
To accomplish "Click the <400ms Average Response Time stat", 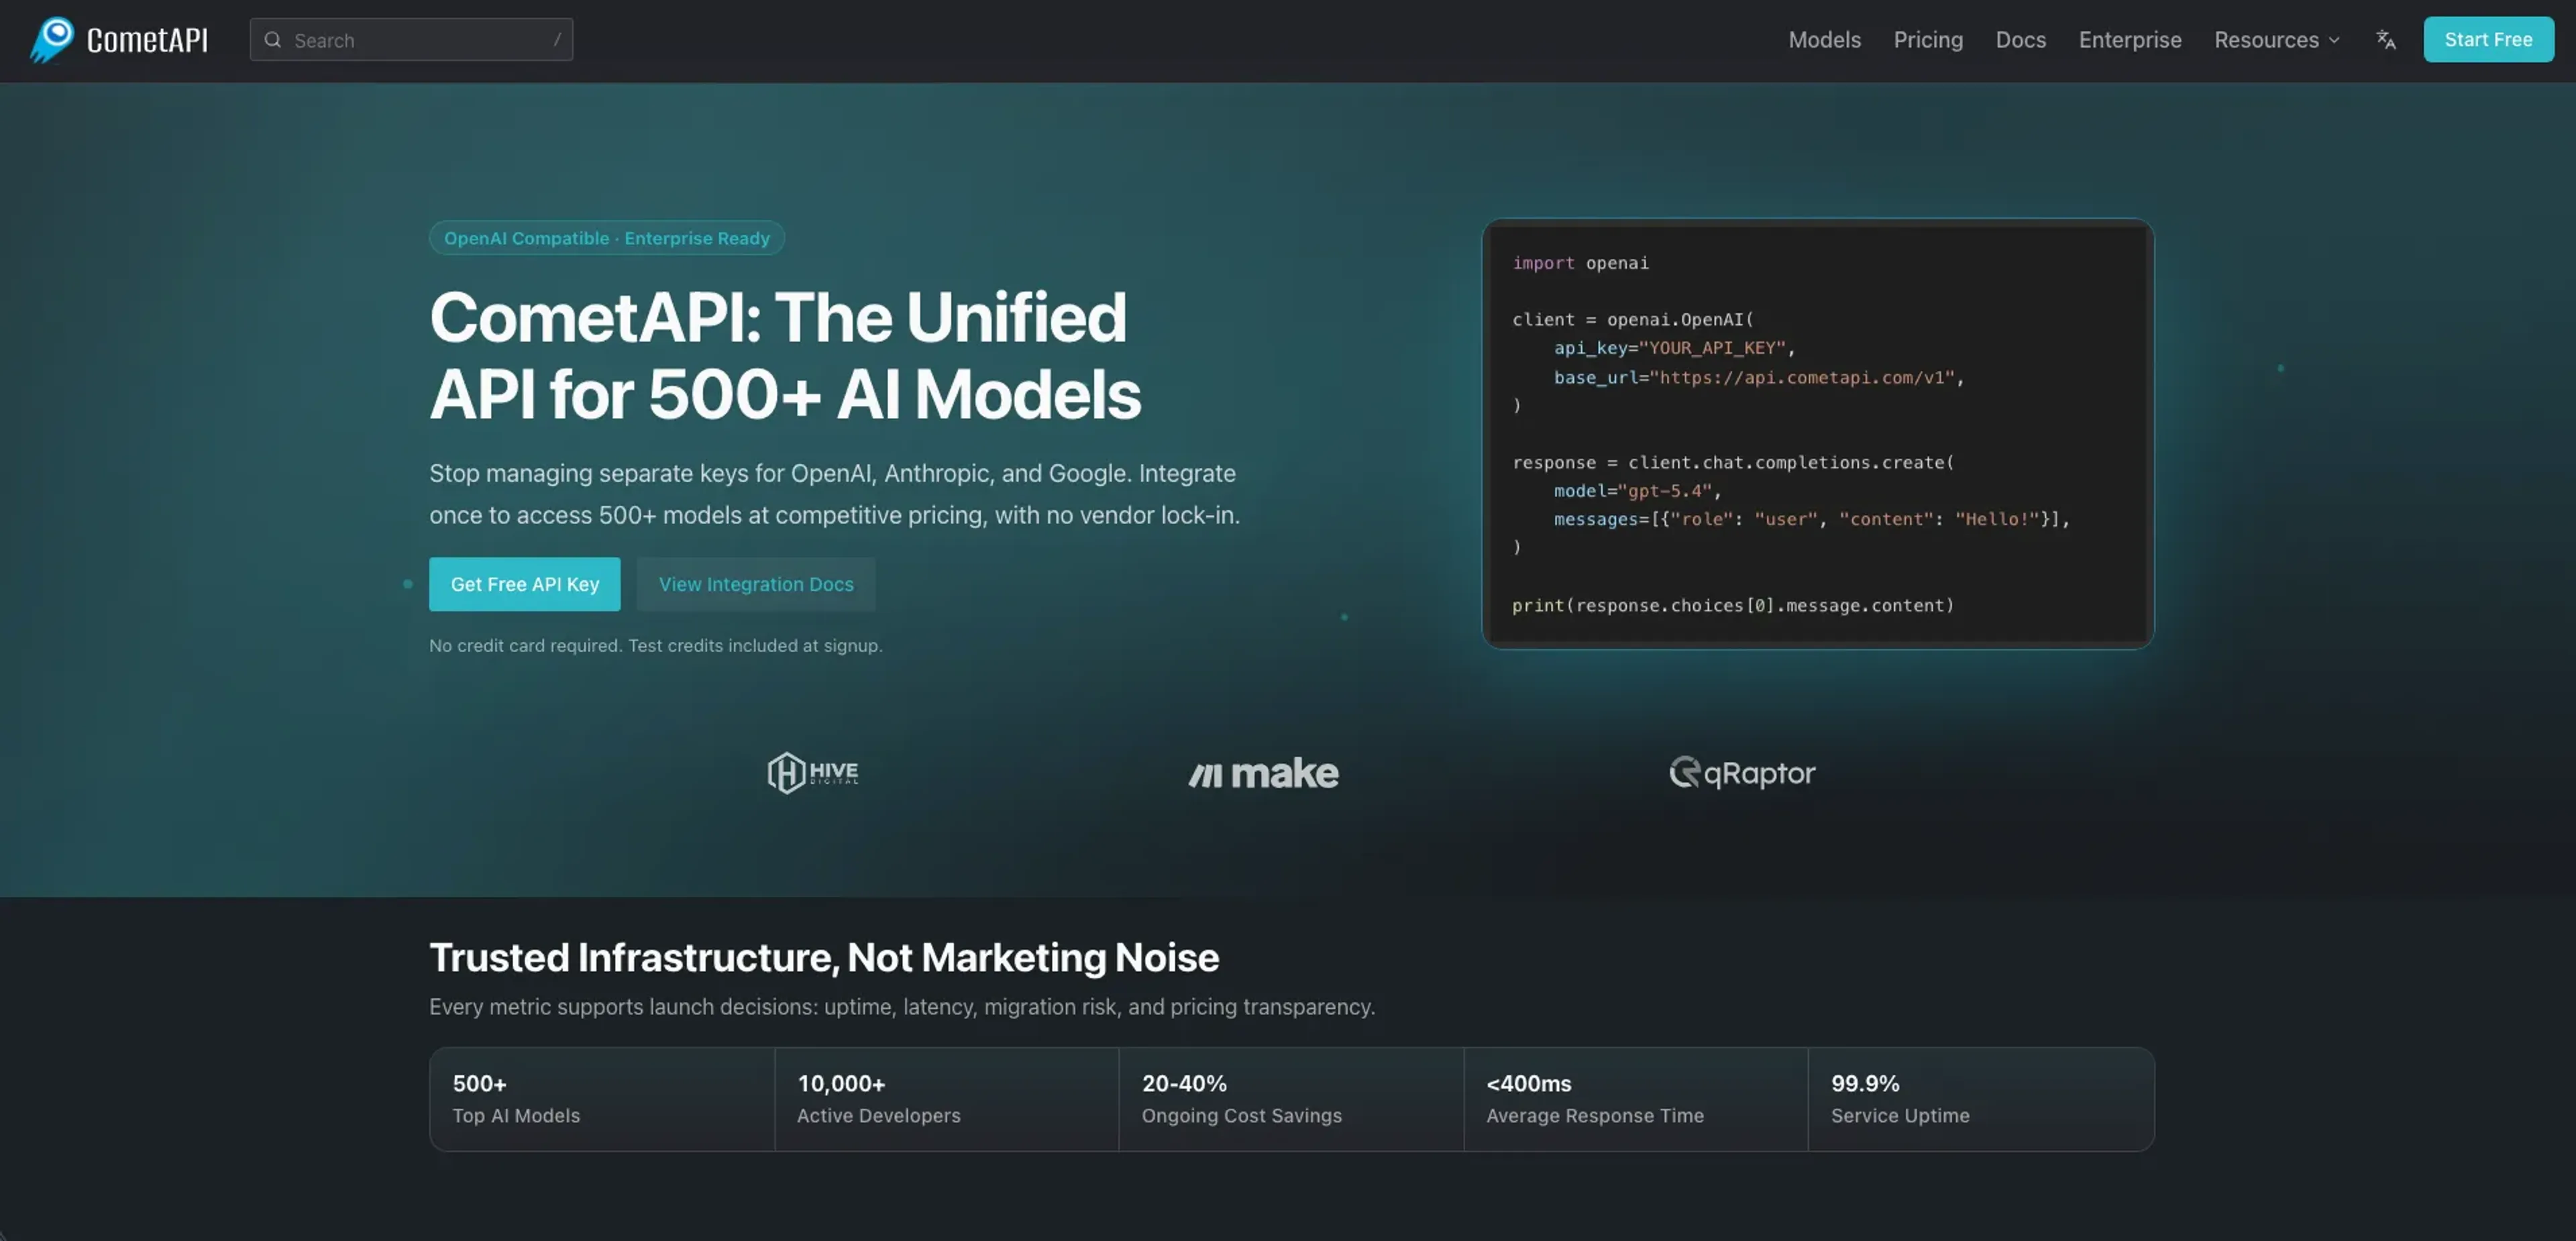I will pyautogui.click(x=1636, y=1099).
